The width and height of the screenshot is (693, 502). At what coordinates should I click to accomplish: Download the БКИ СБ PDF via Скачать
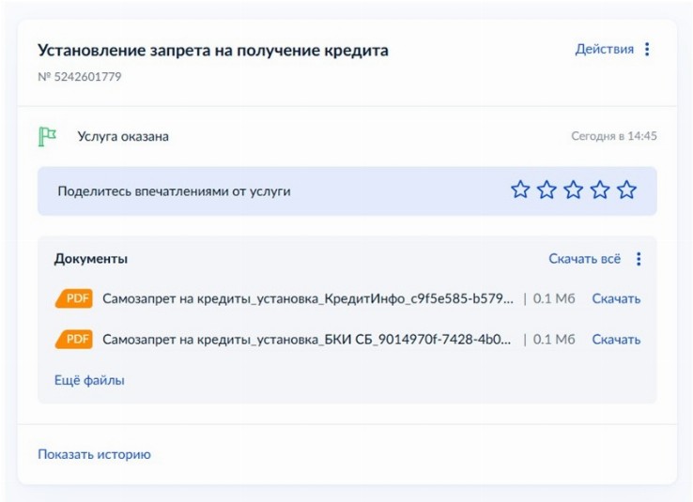click(x=616, y=340)
